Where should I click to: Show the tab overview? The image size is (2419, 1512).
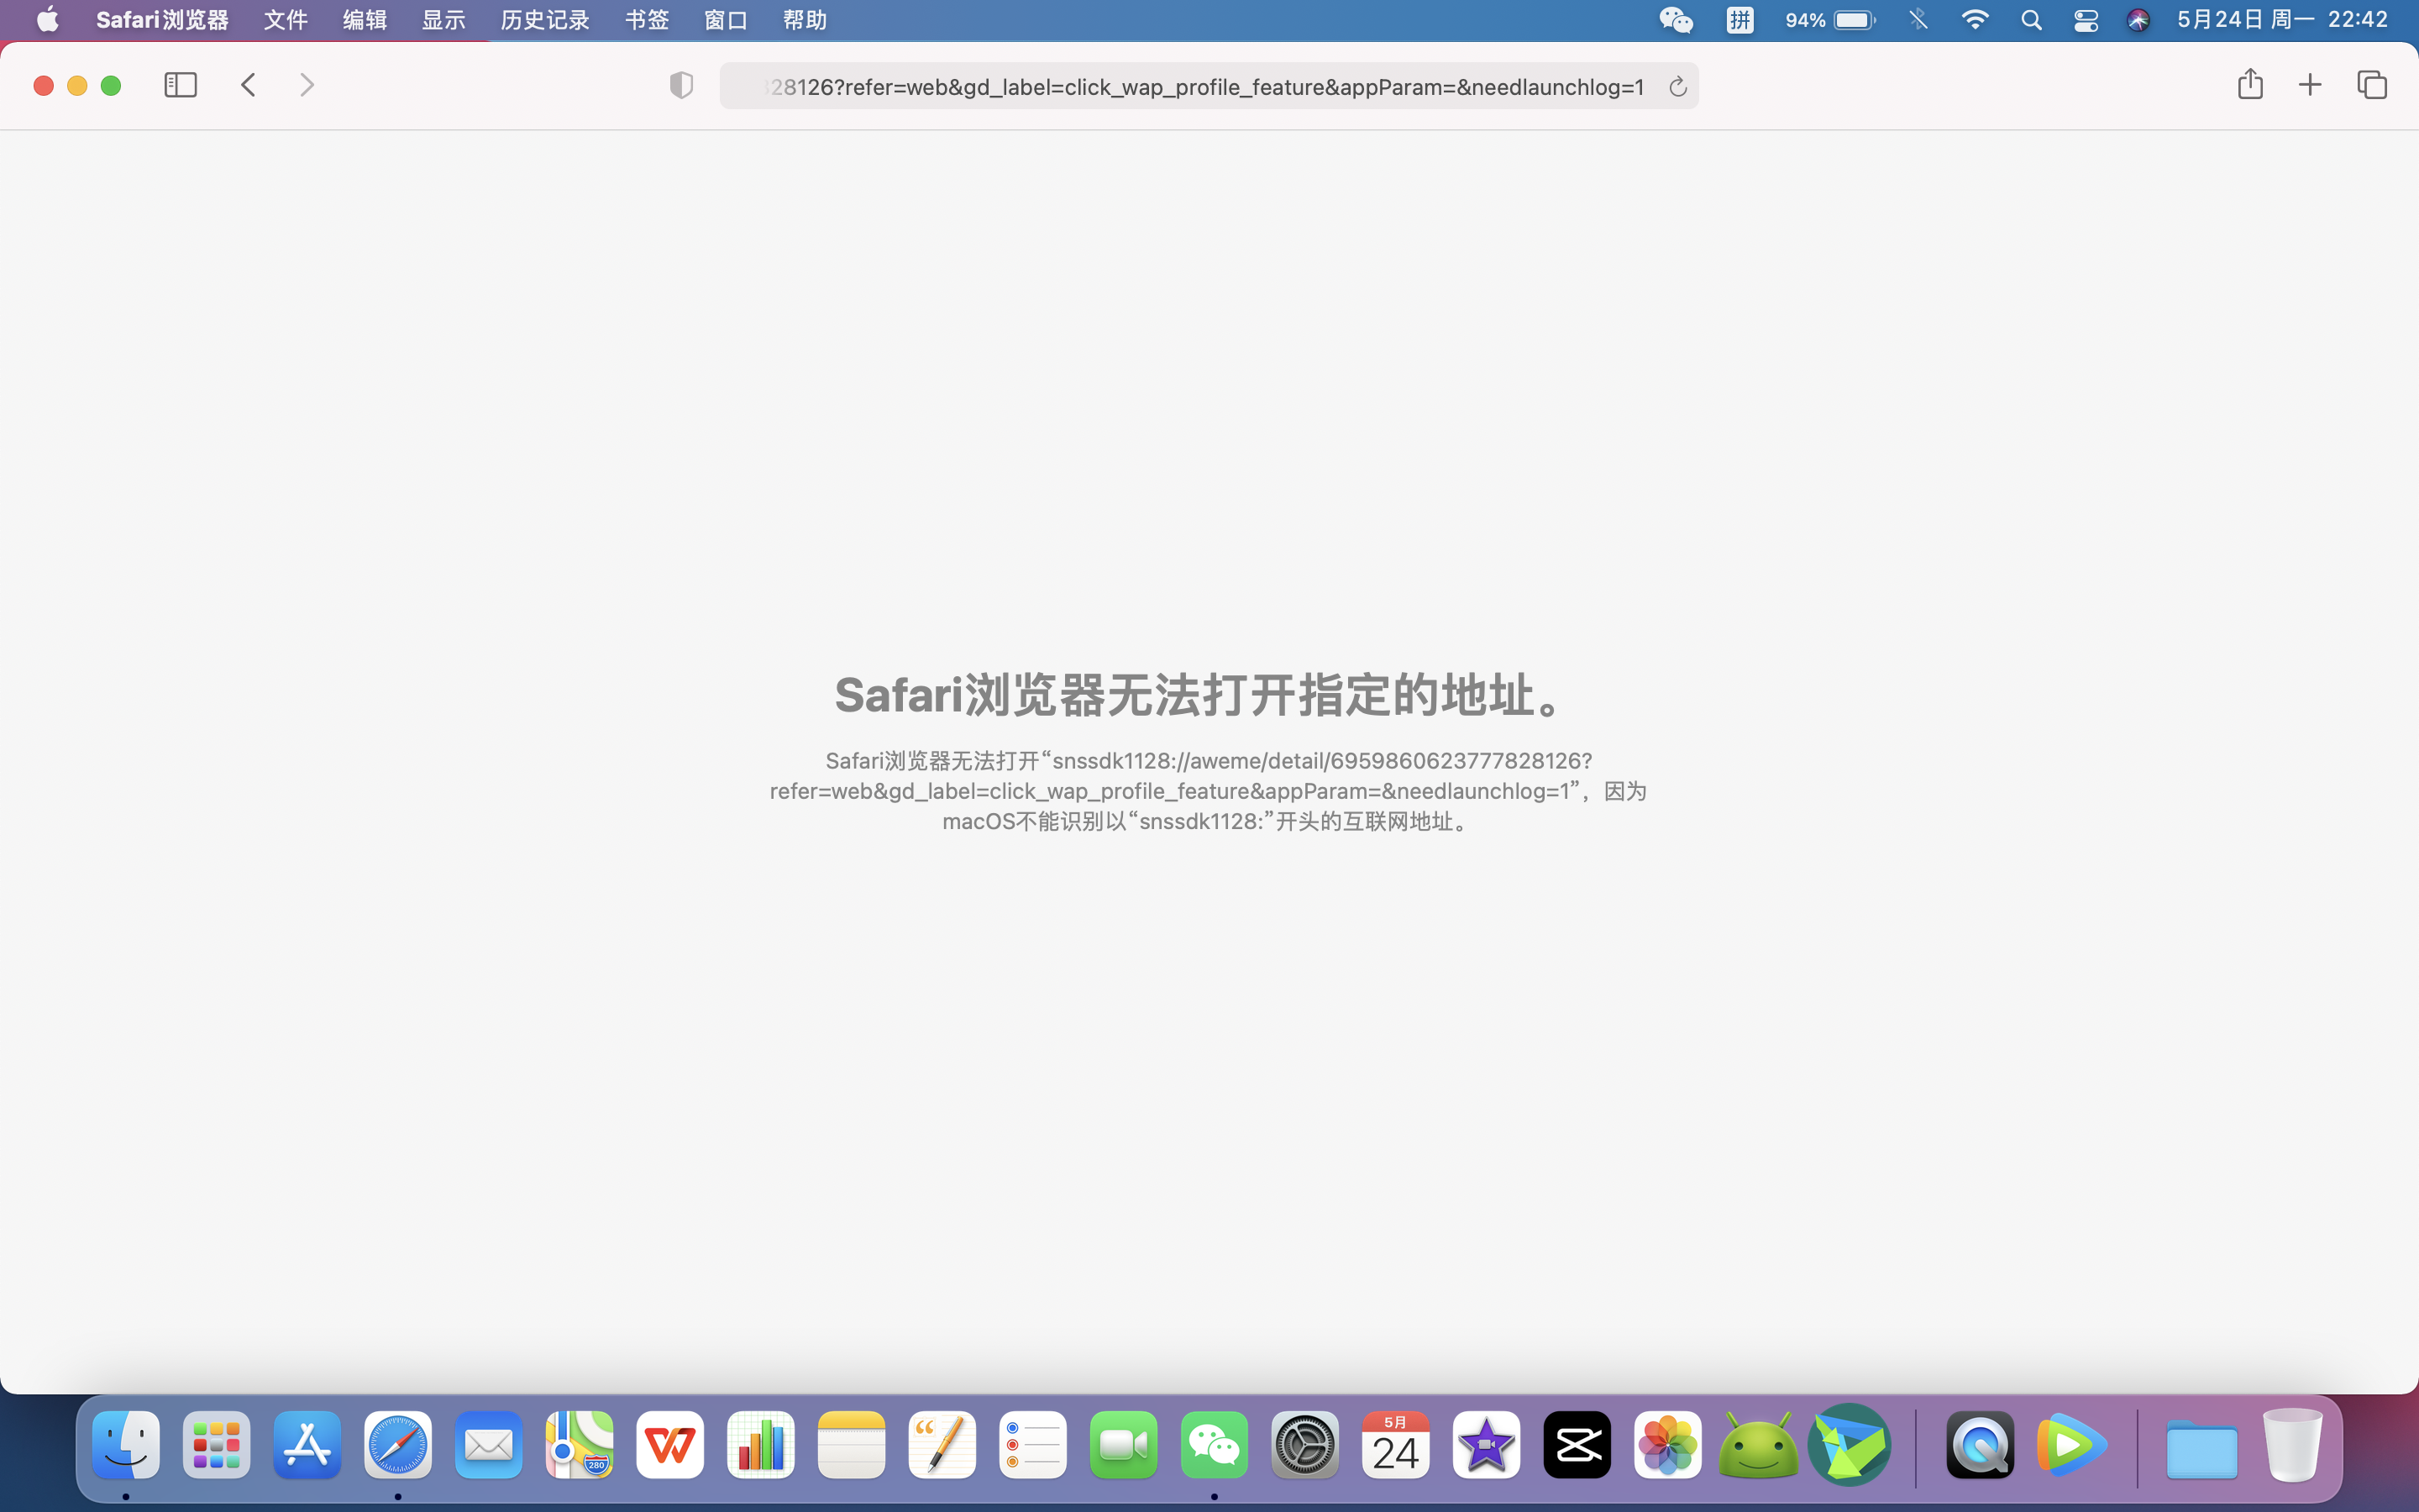[2372, 85]
